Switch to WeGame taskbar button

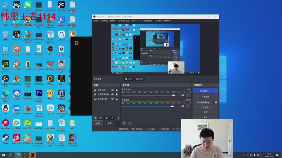pos(32,155)
